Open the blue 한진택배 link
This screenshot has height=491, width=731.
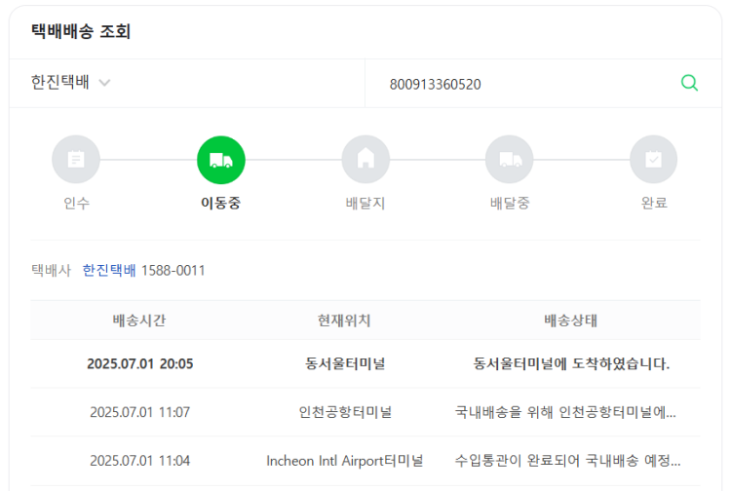click(109, 270)
